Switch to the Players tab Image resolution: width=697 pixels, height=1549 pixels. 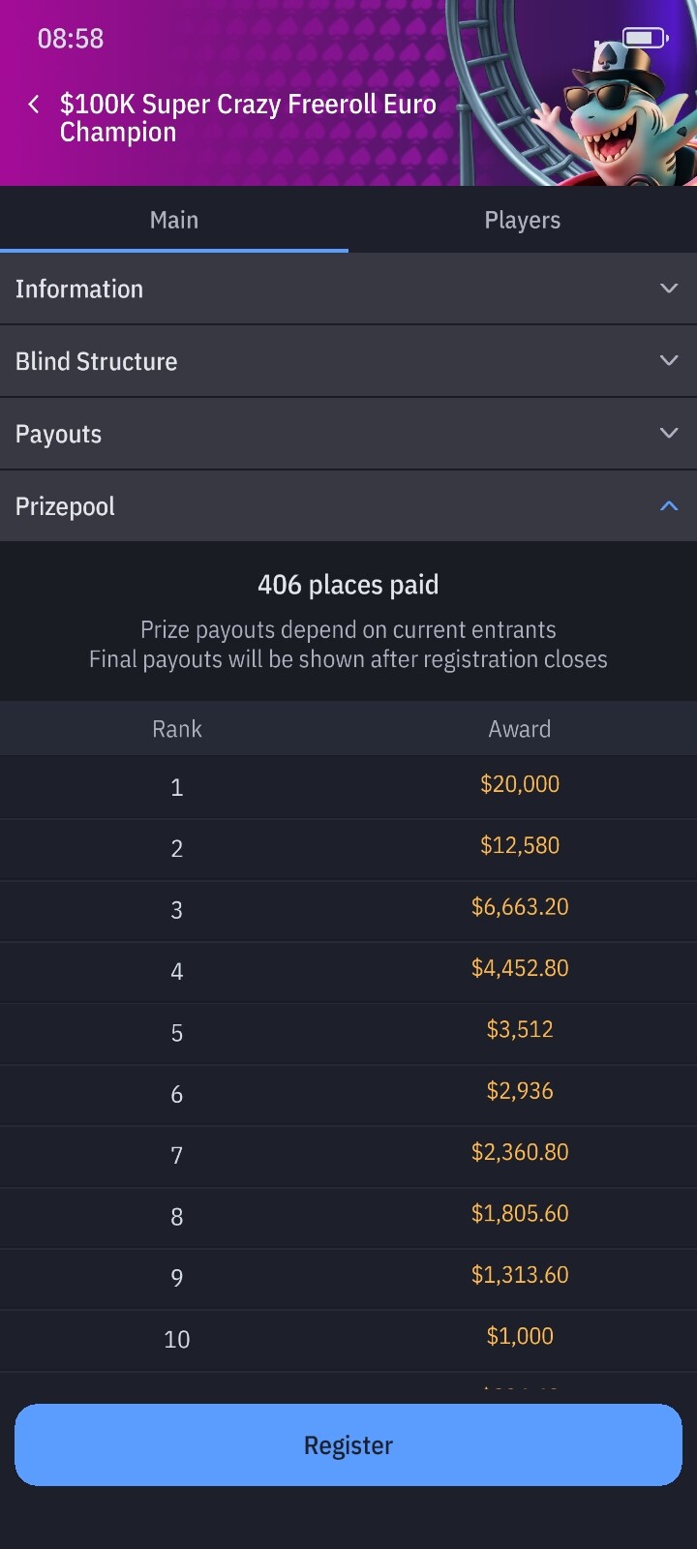pyautogui.click(x=522, y=221)
